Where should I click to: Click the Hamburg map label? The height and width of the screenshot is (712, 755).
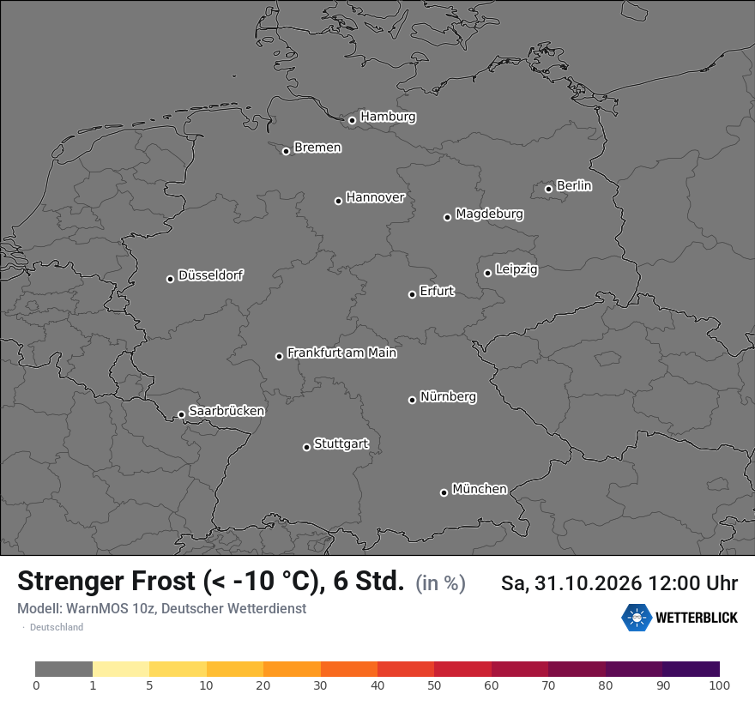[388, 117]
